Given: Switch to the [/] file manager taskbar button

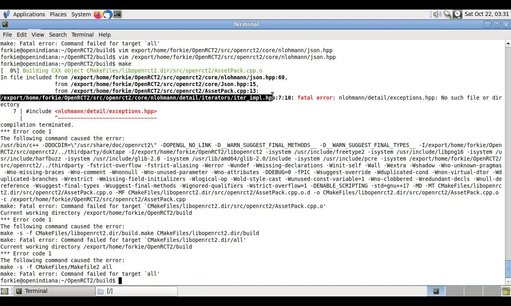Looking at the screenshot, I should [137, 291].
